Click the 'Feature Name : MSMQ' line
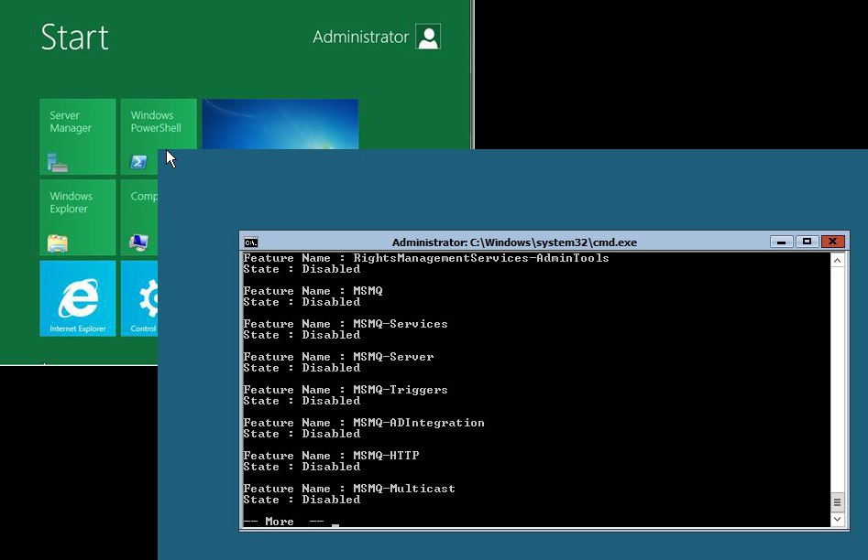The image size is (868, 560). [313, 291]
